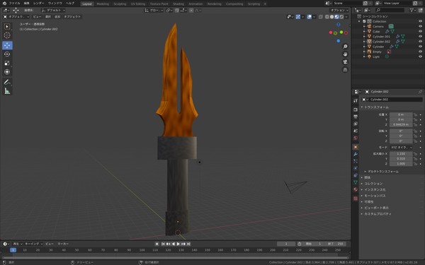
Task: Select the Move tool
Action: tap(7, 45)
